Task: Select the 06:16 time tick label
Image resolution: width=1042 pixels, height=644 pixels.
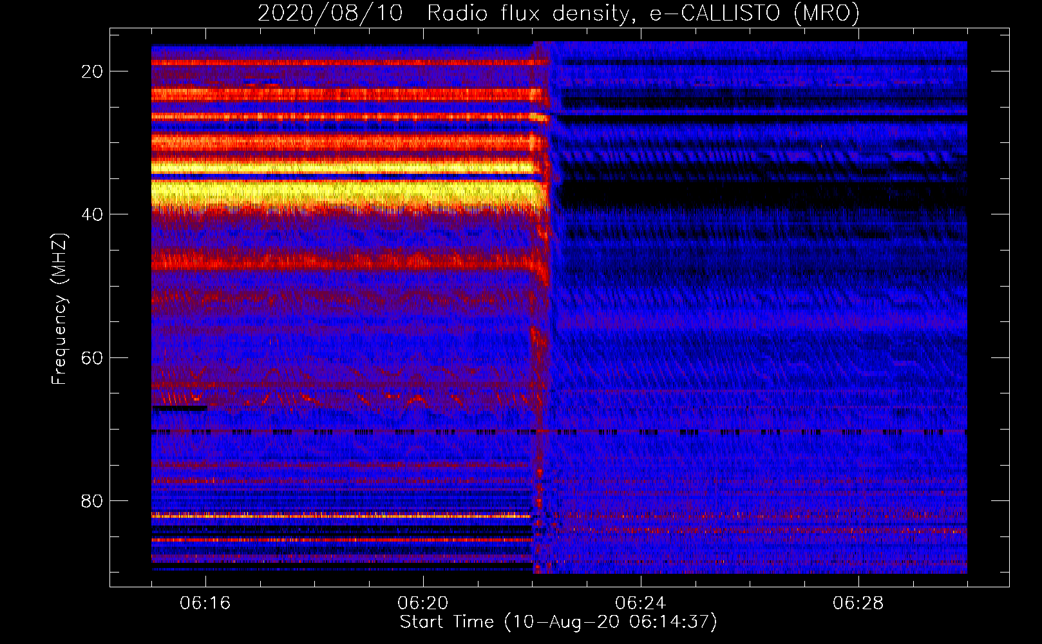Action: pos(205,603)
